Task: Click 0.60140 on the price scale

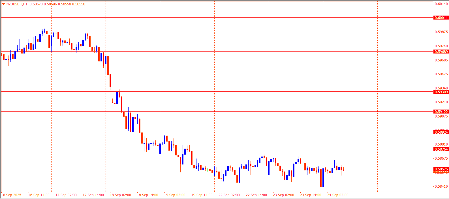Action: [441, 4]
